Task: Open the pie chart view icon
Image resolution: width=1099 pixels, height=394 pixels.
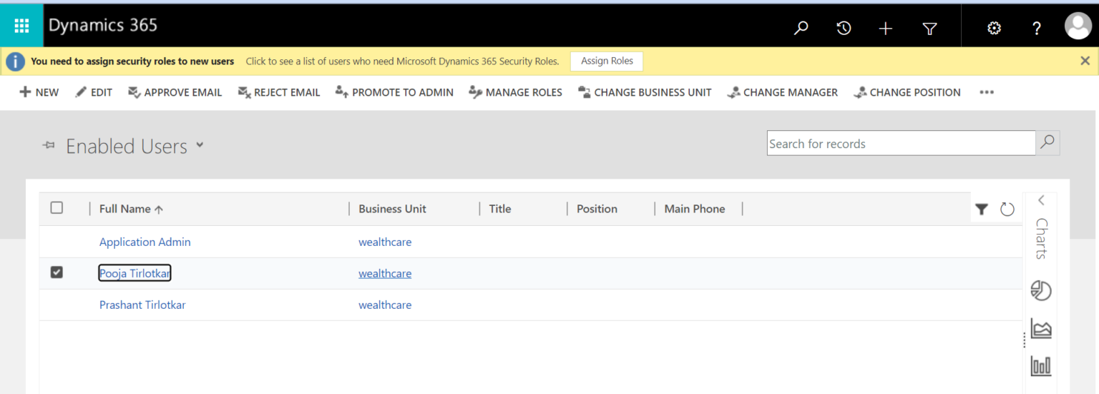Action: (x=1041, y=290)
